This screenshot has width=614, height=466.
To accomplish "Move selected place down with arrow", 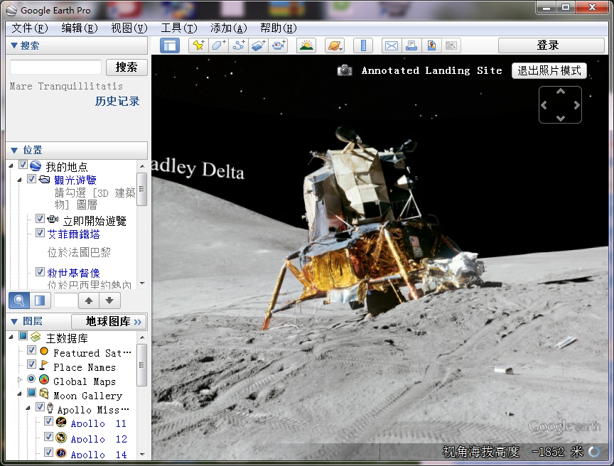I will [x=109, y=300].
